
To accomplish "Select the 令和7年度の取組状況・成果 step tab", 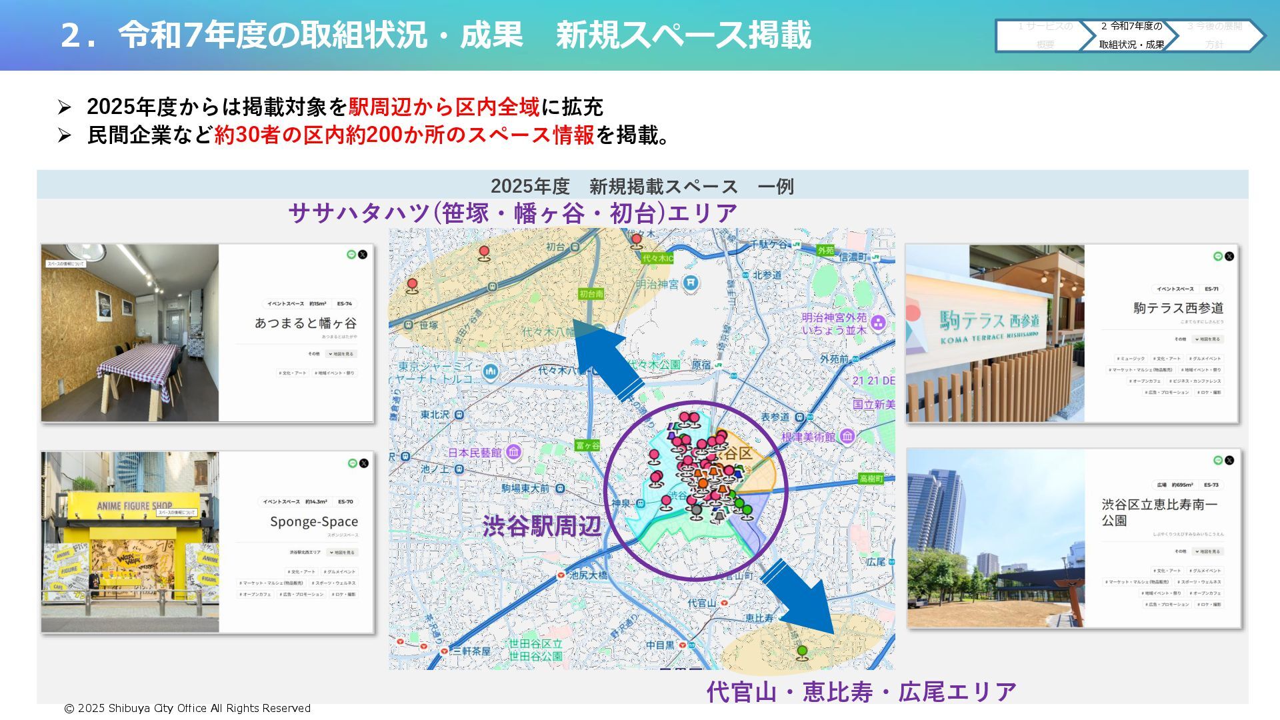I will click(1131, 35).
